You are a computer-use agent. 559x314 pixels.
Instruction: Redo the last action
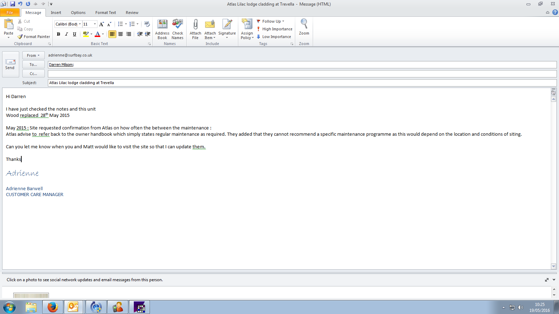pyautogui.click(x=28, y=4)
